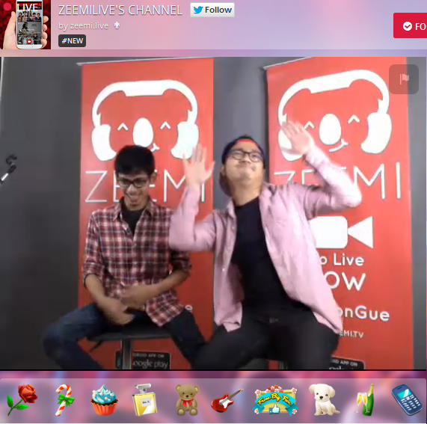Open the channel LIVE thumbnail image
The width and height of the screenshot is (427, 424).
coord(25,25)
